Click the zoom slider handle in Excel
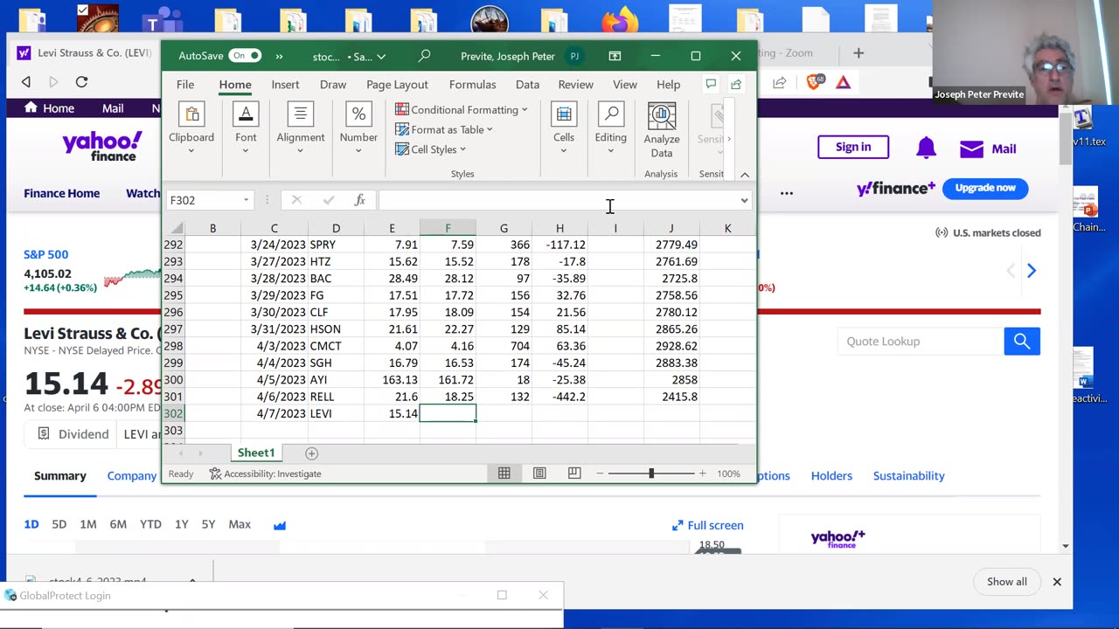This screenshot has width=1119, height=629. pyautogui.click(x=651, y=473)
